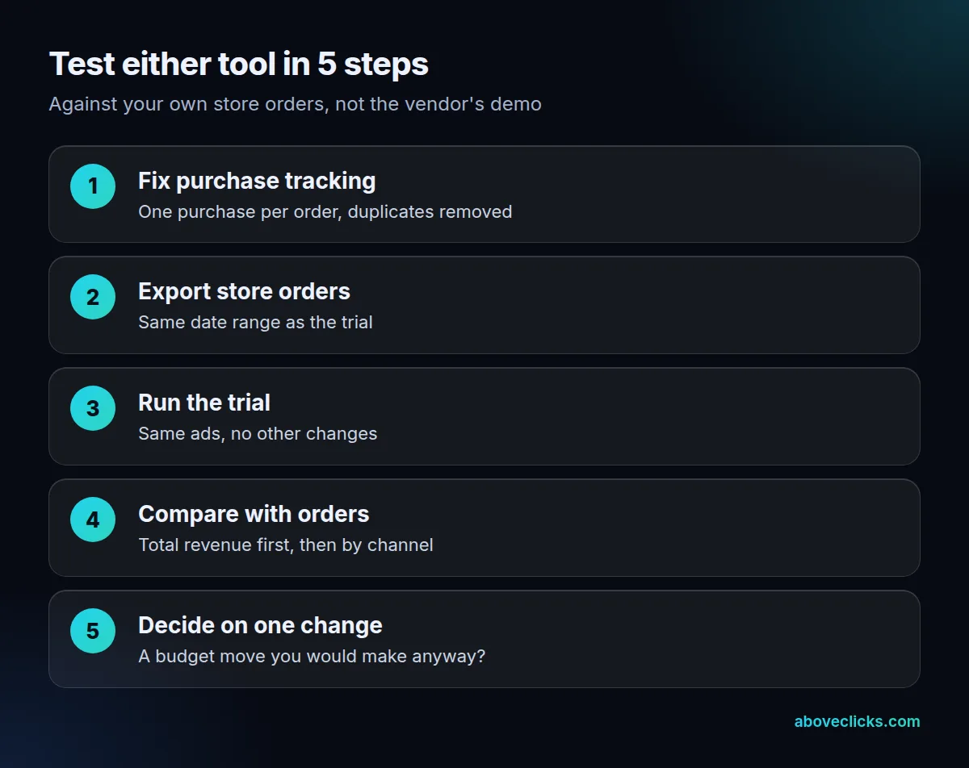The width and height of the screenshot is (969, 768).
Task: Click "Same date range as the trial" text
Action: click(x=255, y=322)
